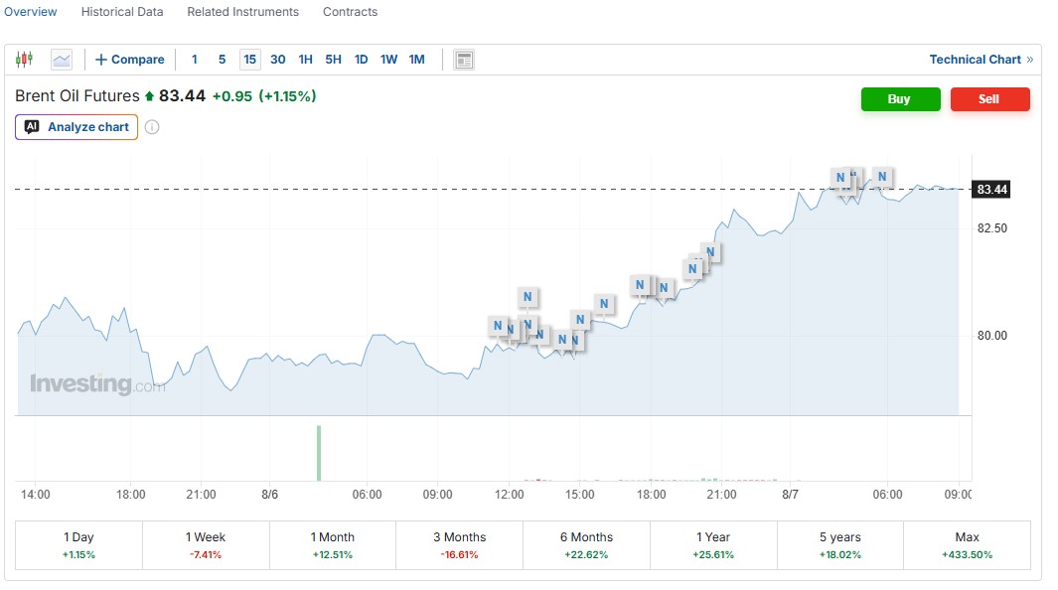Click the 83.44 current price label on axis
1058x590 pixels.
point(991,190)
